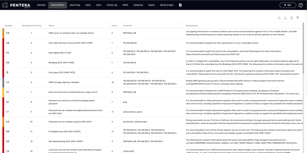Switch to the Attack Map tab
The width and height of the screenshot is (307, 153).
tap(75, 5)
